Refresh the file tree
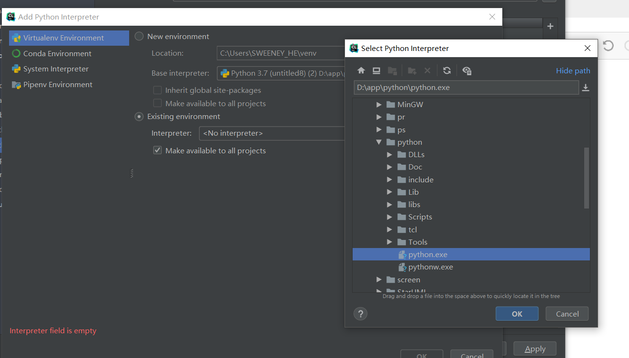629x358 pixels. [x=447, y=70]
